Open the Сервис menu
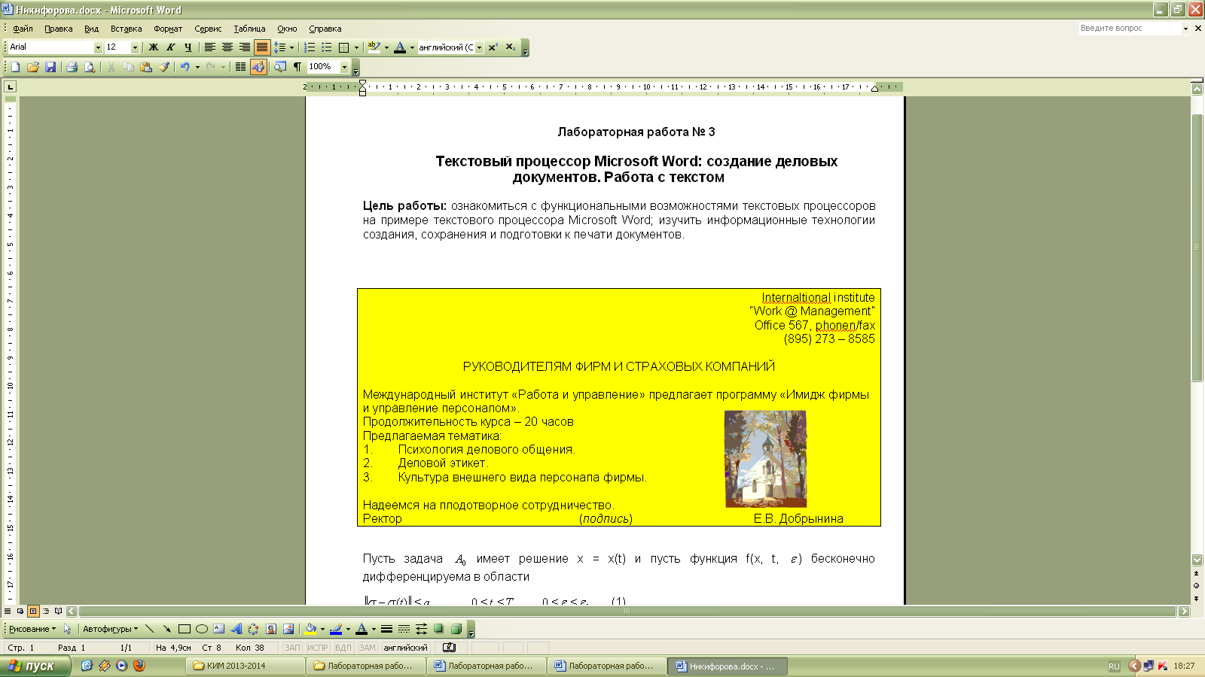Viewport: 1205px width, 677px height. pyautogui.click(x=208, y=29)
